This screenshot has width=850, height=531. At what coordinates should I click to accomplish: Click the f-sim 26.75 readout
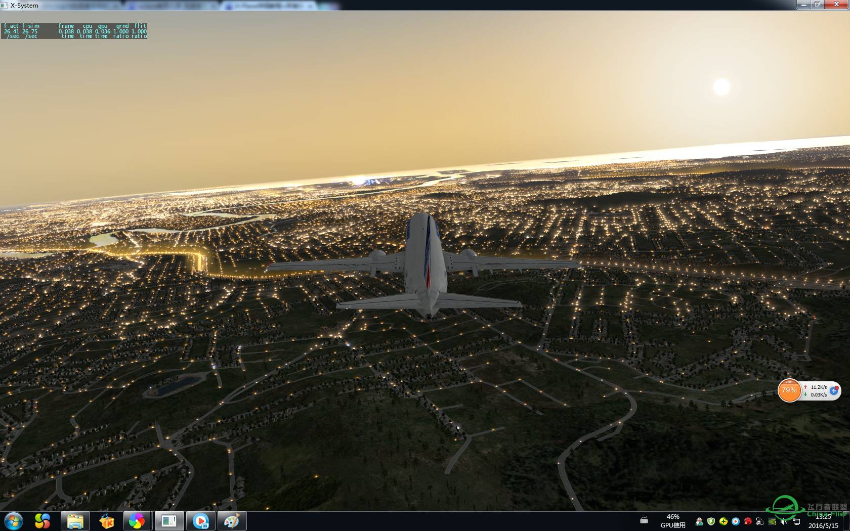30,31
